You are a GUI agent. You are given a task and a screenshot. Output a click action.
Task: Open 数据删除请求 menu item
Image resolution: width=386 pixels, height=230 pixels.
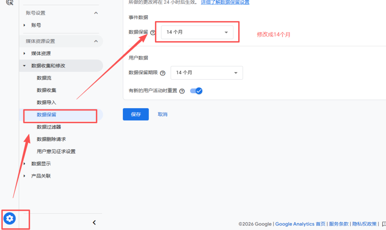(51, 139)
